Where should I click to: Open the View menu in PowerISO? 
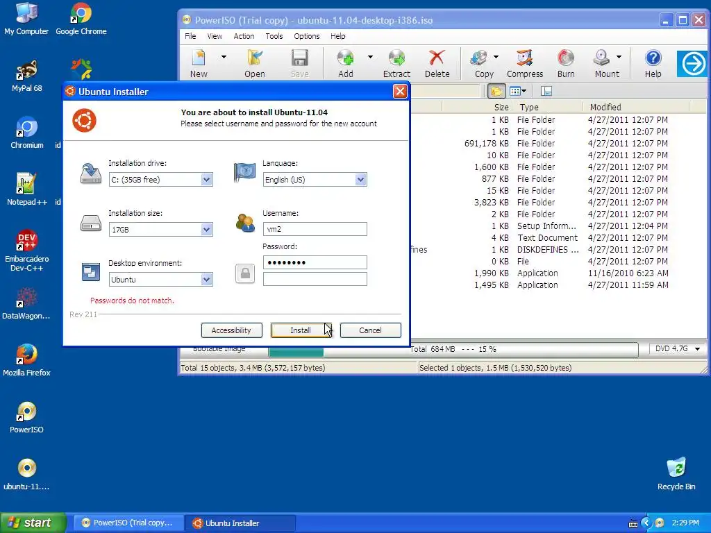[215, 36]
